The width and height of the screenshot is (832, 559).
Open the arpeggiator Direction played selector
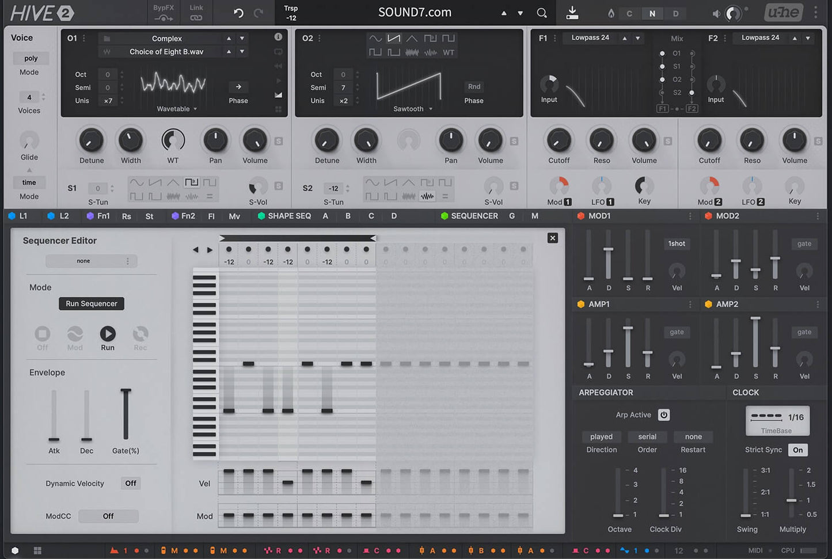pyautogui.click(x=601, y=437)
